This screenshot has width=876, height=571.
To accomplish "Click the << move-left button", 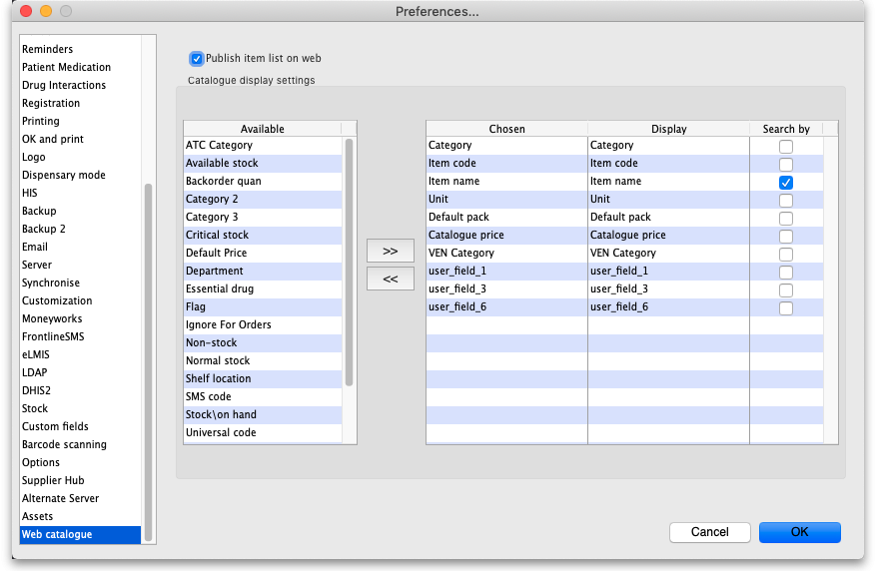I will coord(390,279).
